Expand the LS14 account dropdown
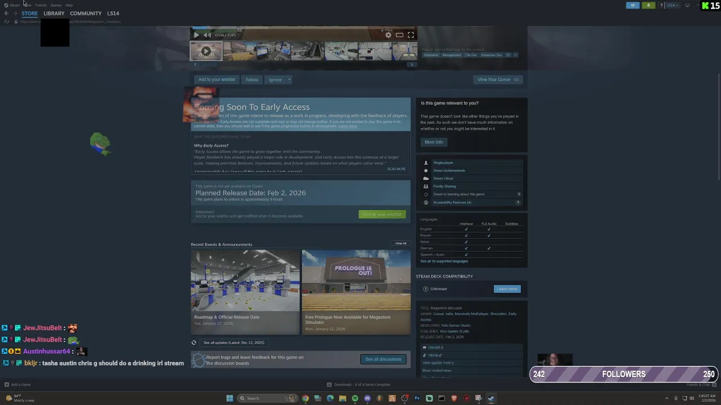 click(x=672, y=5)
